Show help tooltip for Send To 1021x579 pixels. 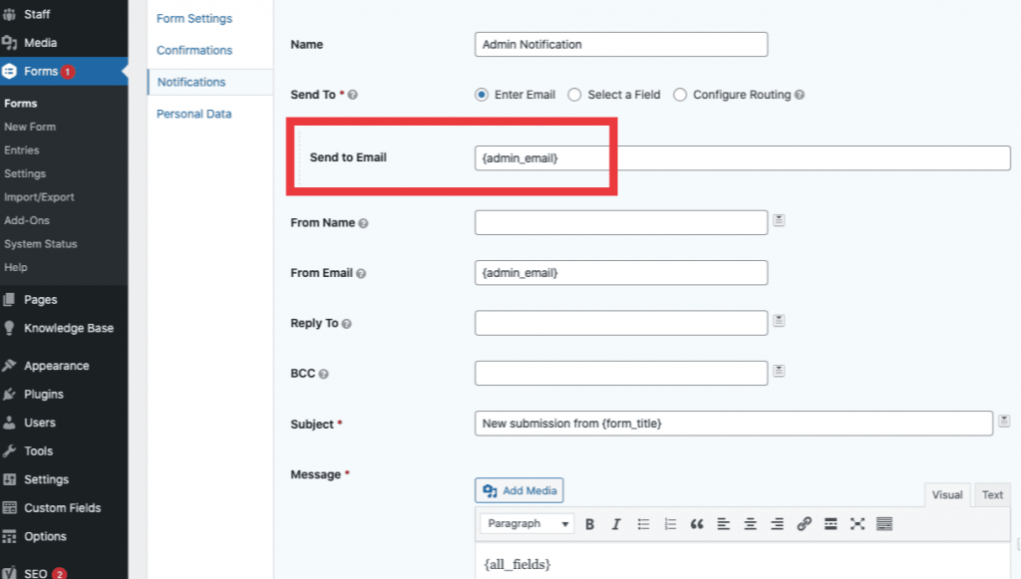[353, 95]
